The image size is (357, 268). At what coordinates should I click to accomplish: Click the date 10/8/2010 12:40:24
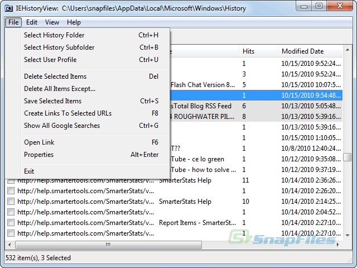311,149
